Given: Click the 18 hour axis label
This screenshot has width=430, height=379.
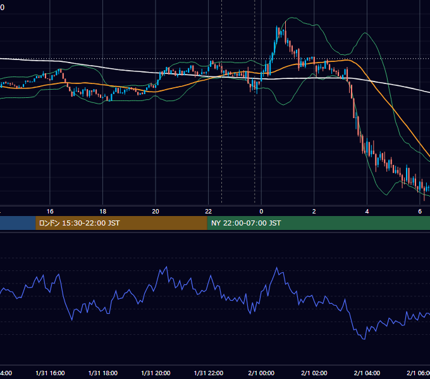Looking at the screenshot, I should tap(103, 212).
